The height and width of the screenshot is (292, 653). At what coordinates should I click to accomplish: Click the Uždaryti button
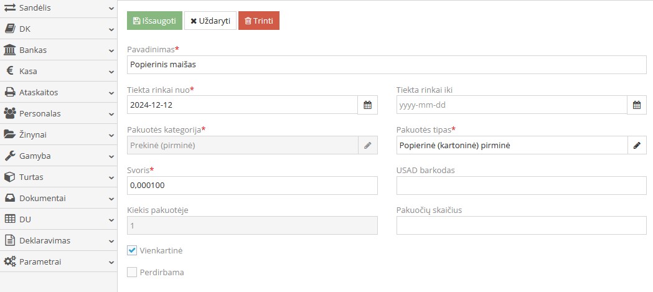tap(210, 21)
